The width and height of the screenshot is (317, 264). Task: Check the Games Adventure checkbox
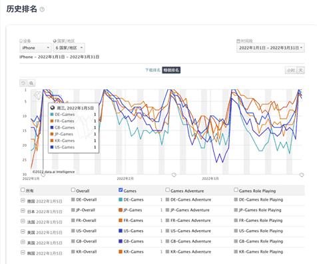pos(167,190)
